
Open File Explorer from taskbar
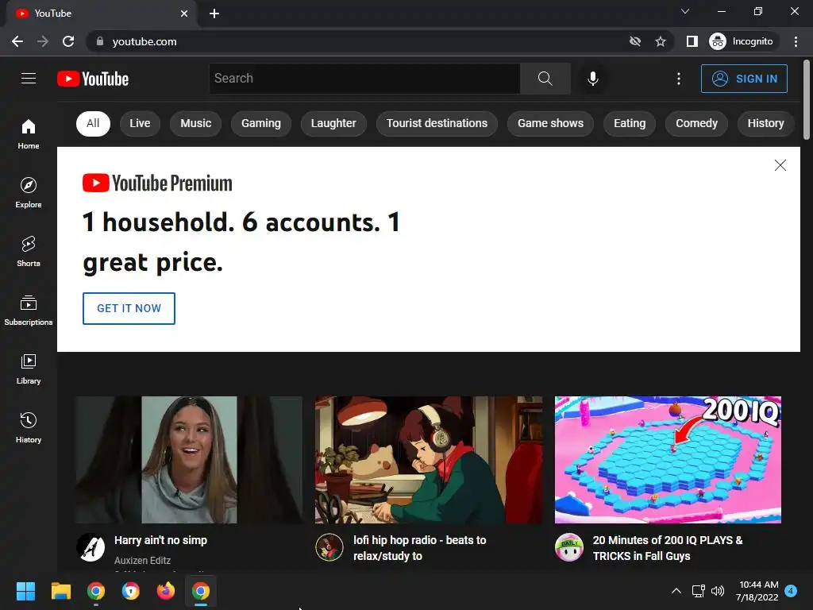(x=60, y=591)
